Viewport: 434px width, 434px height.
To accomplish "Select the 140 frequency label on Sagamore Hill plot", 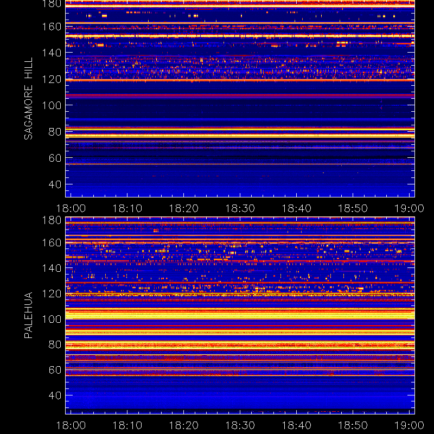I will [x=52, y=53].
